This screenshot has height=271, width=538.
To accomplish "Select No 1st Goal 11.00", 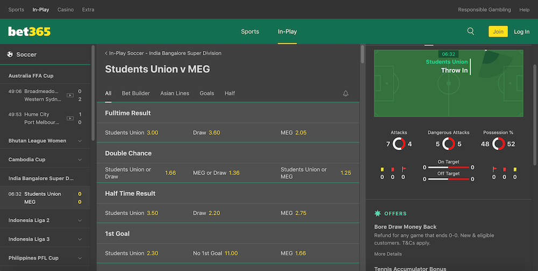I will (x=228, y=253).
